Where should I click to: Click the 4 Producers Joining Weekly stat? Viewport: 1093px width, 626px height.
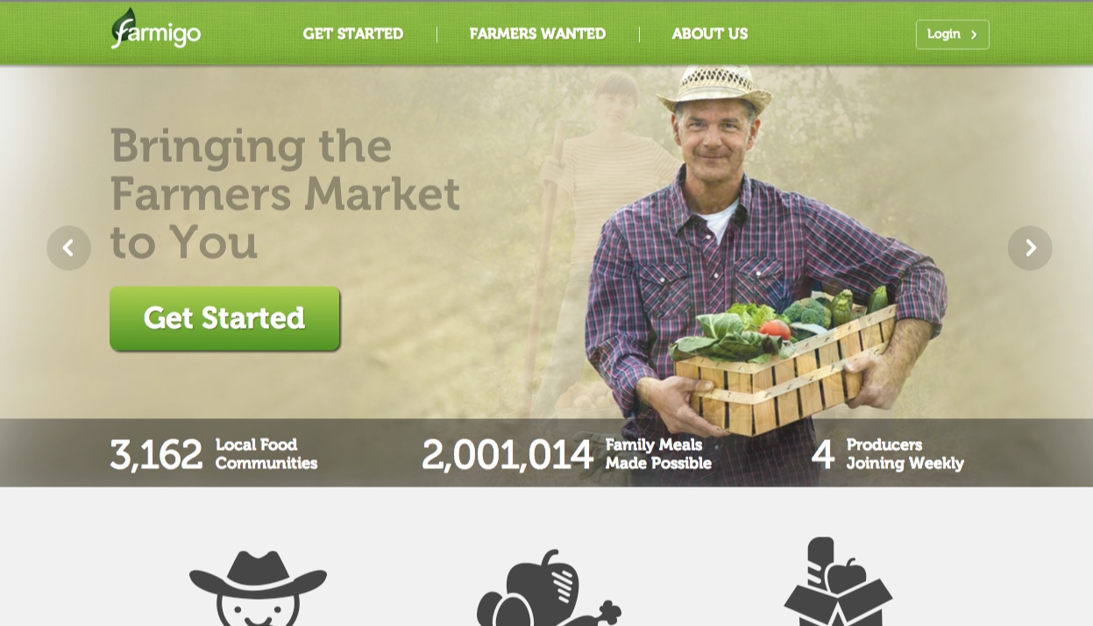pyautogui.click(x=887, y=454)
